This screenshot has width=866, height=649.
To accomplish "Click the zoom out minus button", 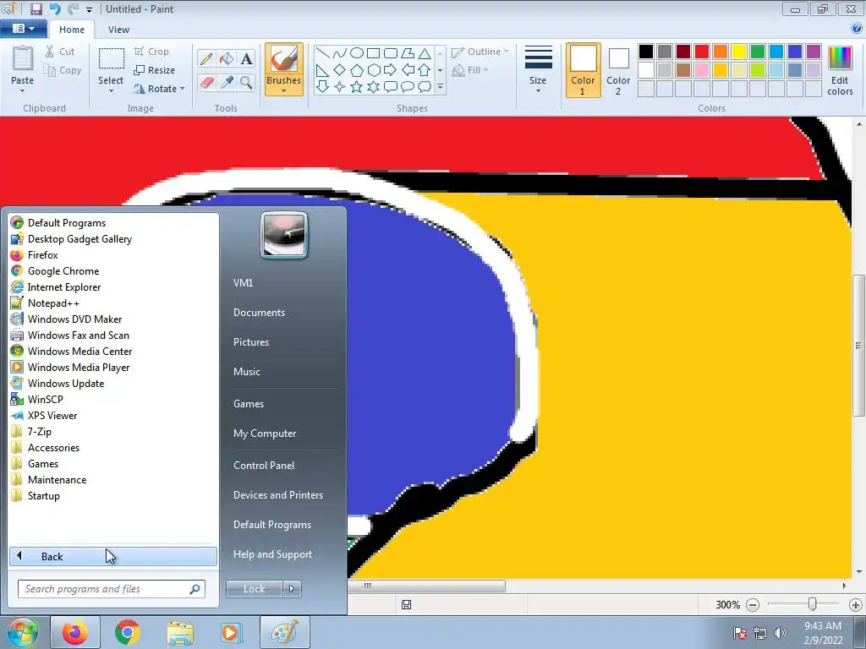I will pyautogui.click(x=753, y=605).
